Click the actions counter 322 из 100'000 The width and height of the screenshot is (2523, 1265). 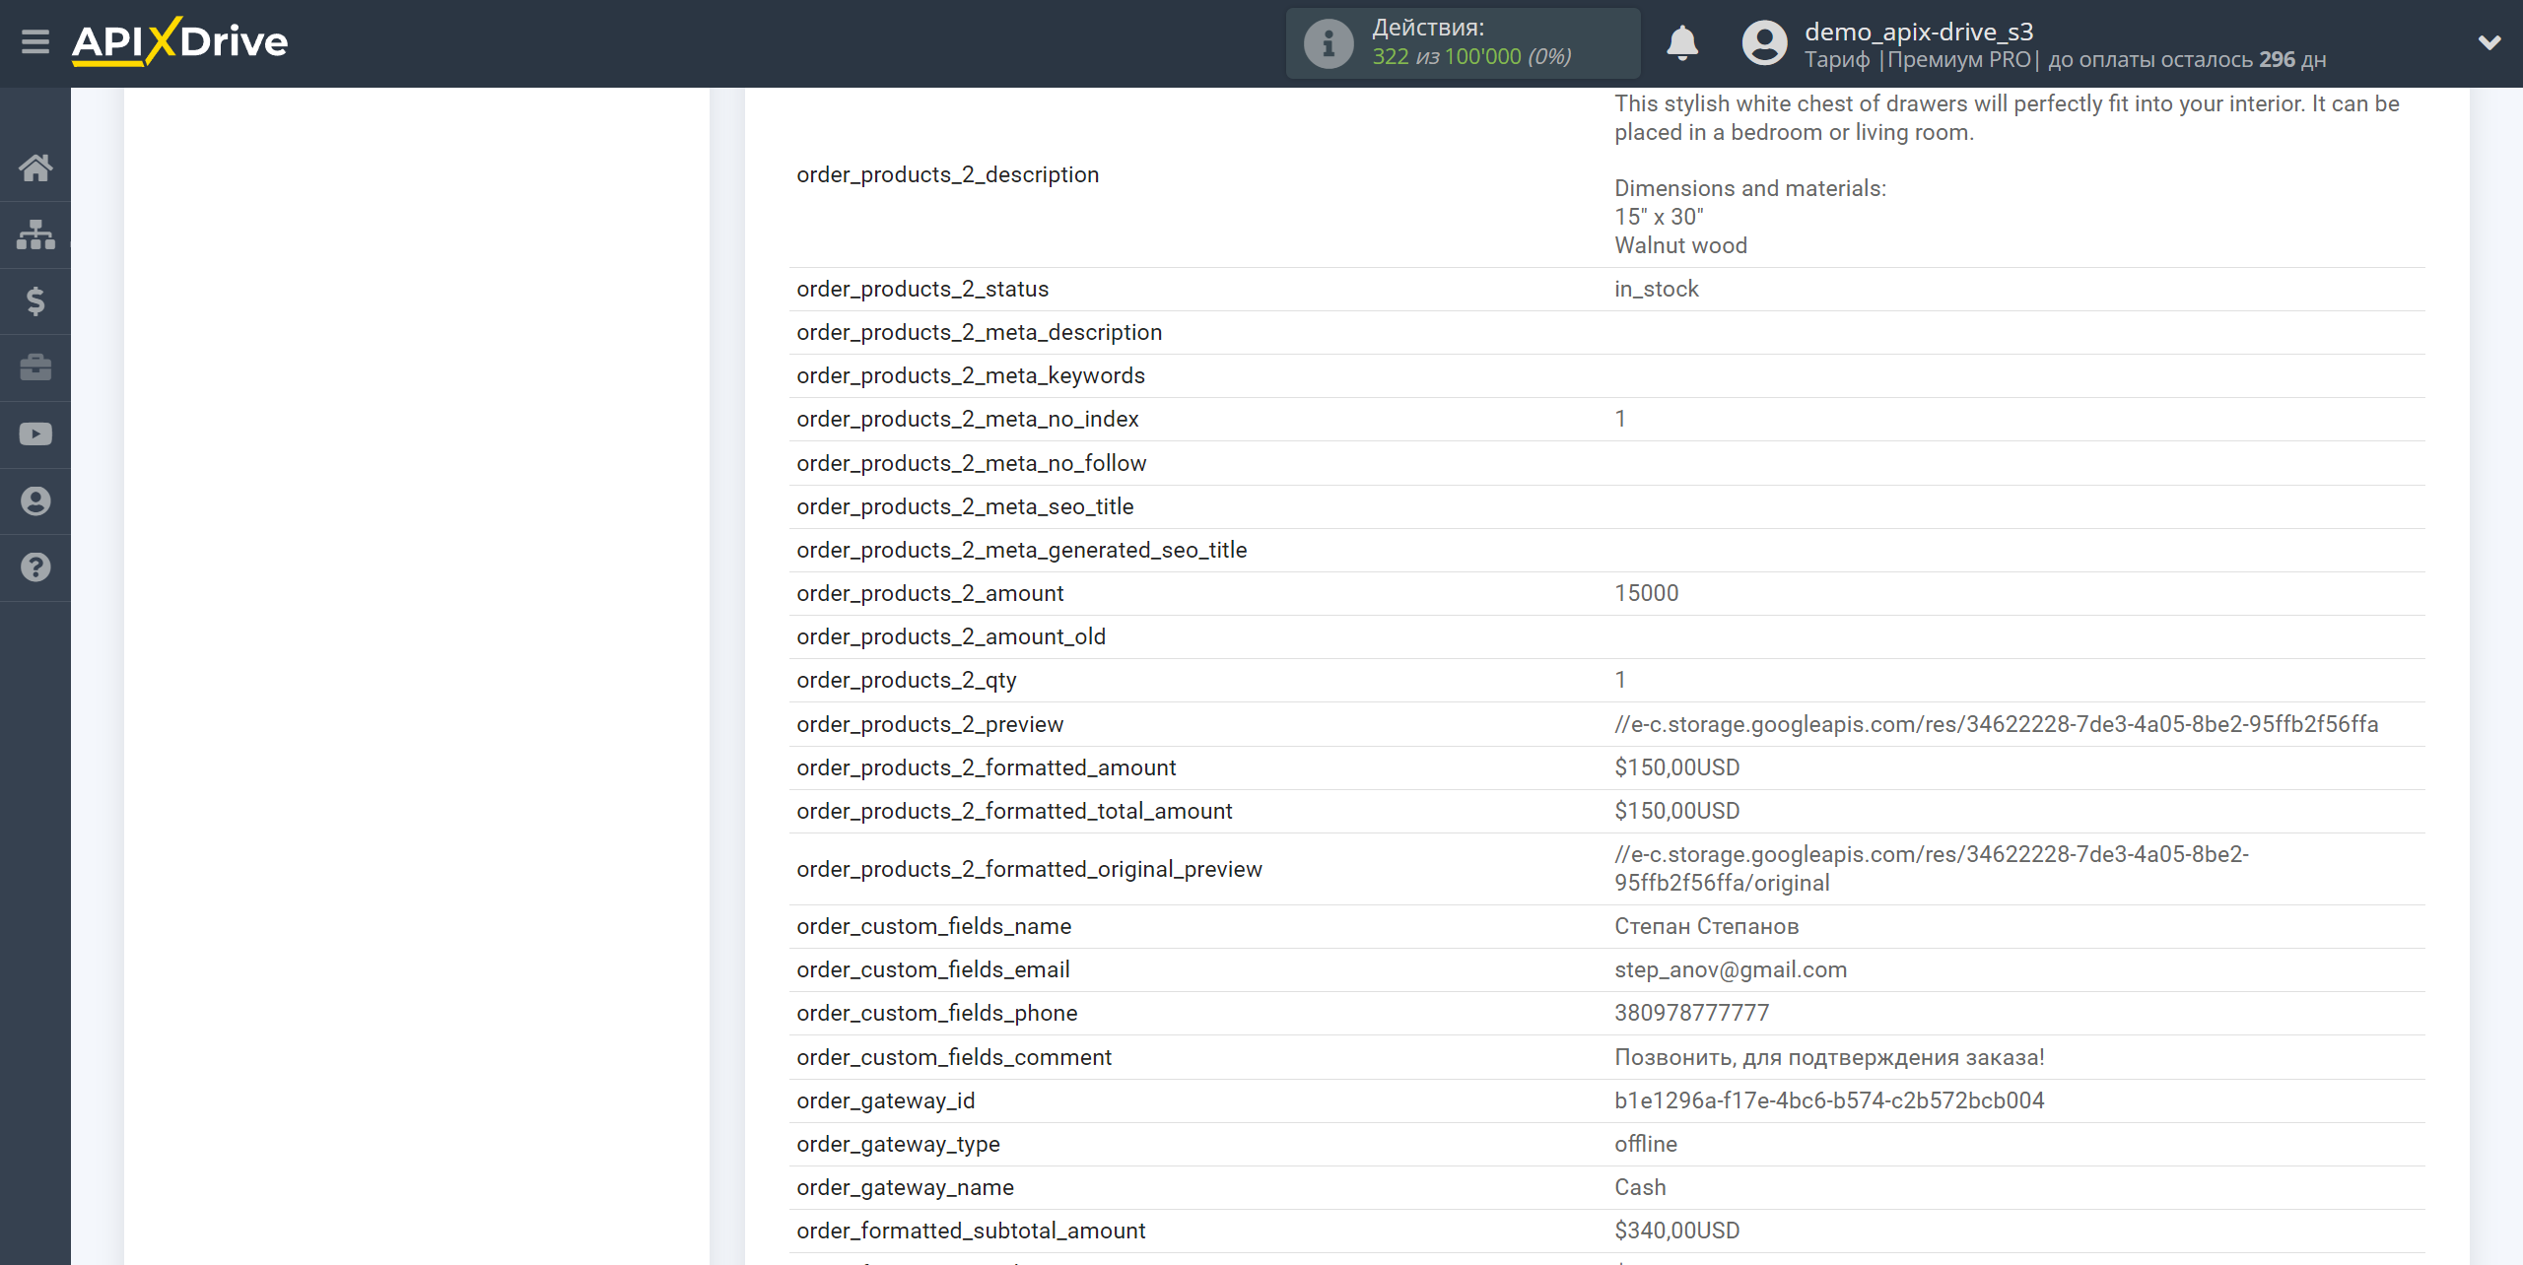[x=1471, y=57]
